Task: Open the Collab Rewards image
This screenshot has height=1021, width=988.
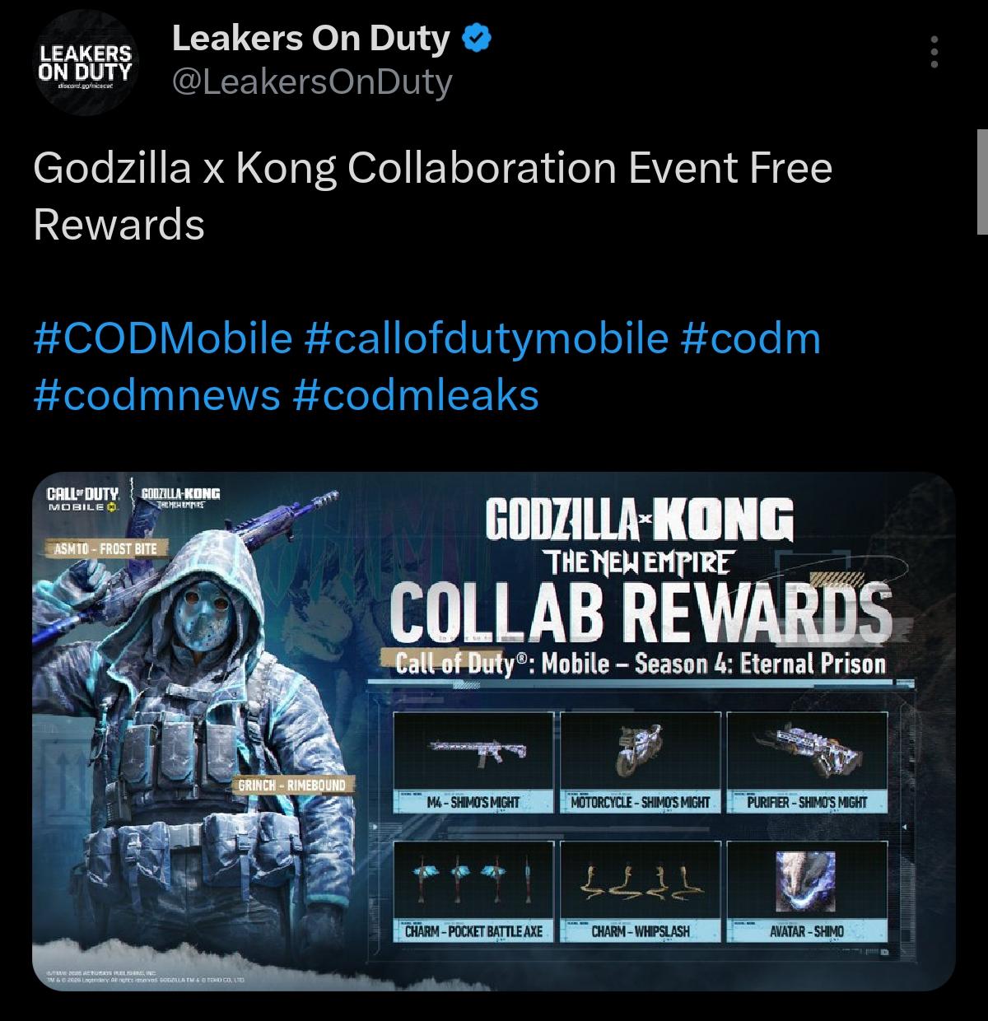Action: pos(494,731)
